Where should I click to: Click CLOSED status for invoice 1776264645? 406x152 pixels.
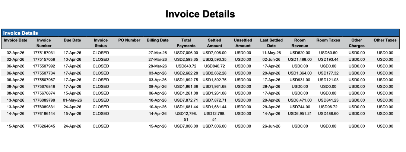coord(101,126)
